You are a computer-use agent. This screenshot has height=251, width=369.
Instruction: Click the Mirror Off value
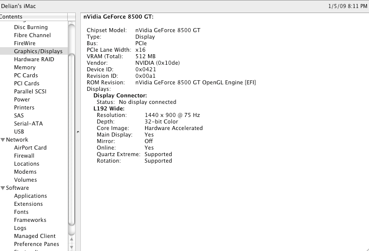tap(149, 141)
